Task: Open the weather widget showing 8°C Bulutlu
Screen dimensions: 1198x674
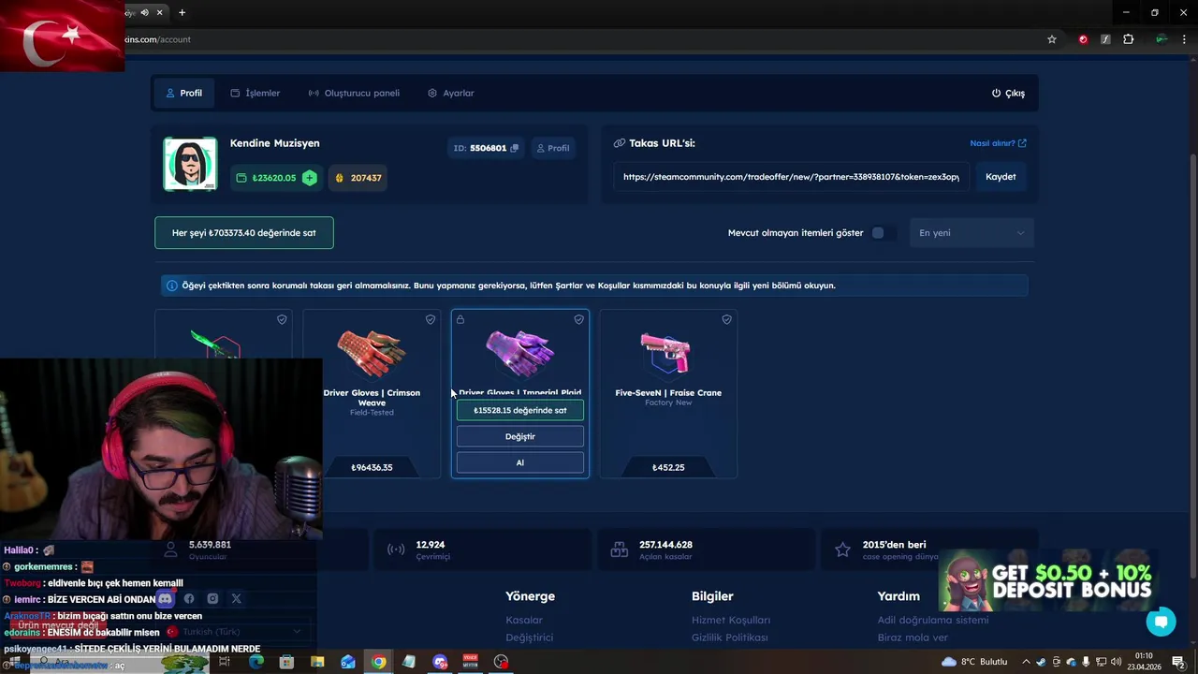Action: click(x=973, y=662)
